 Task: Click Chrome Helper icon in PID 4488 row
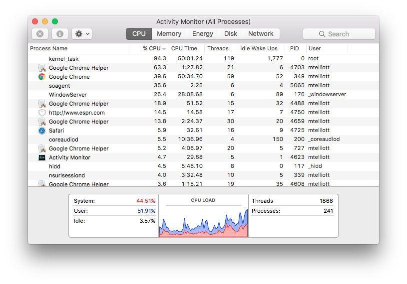pos(42,104)
